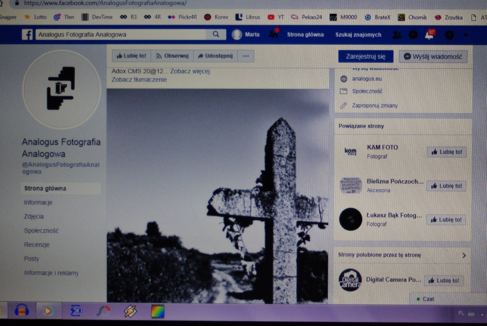Click Zobacz tłumaczenie link
This screenshot has width=487, height=326.
139,80
